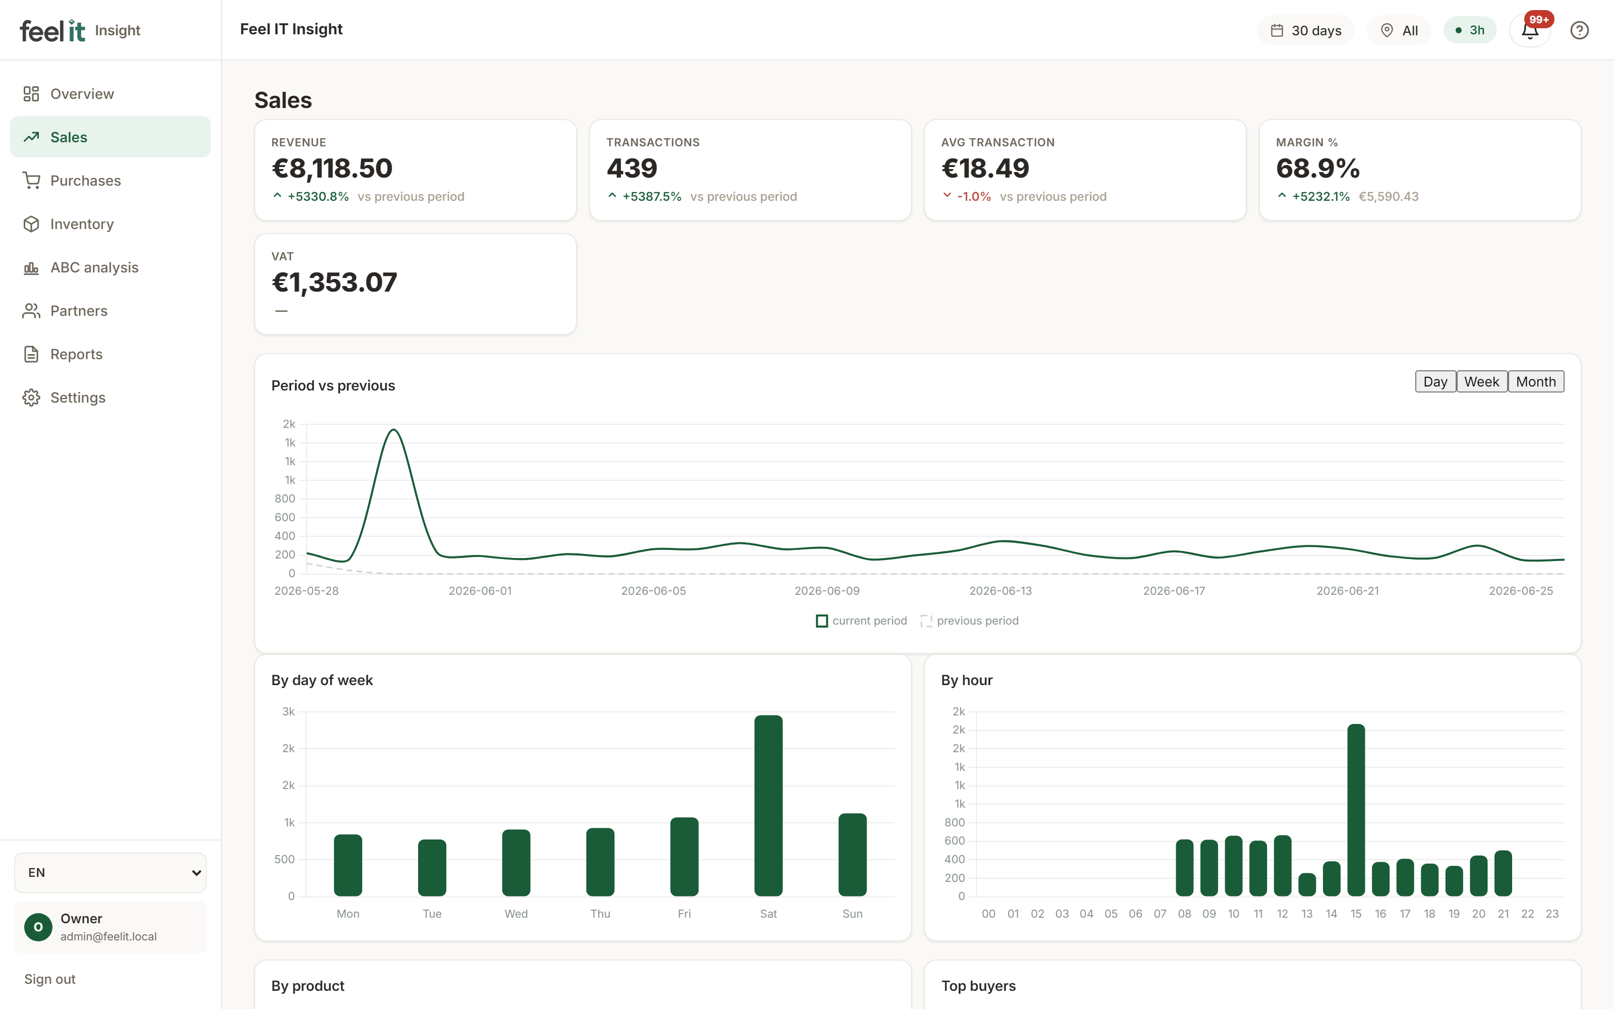Image resolution: width=1614 pixels, height=1009 pixels.
Task: Switch chart grouping to Week
Action: 1481,382
